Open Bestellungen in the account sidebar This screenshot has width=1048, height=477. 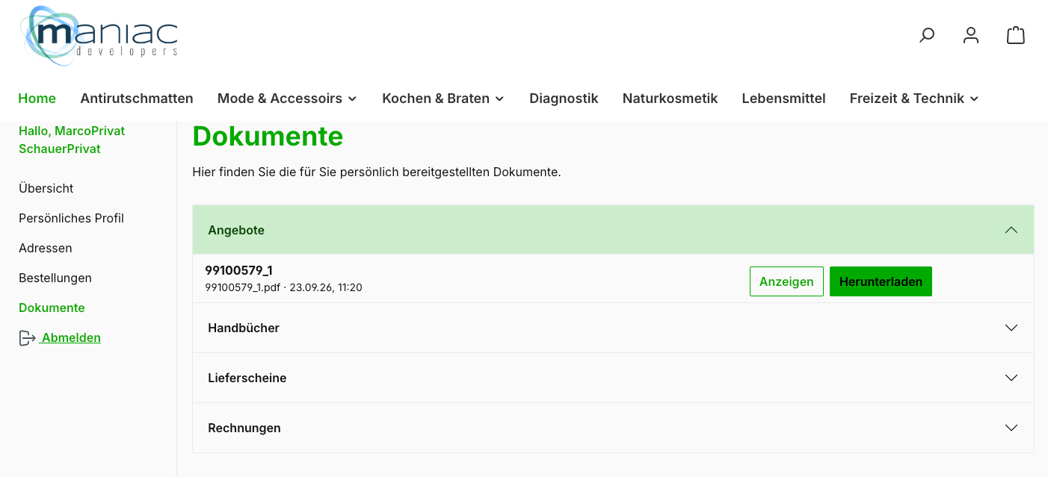click(x=55, y=278)
